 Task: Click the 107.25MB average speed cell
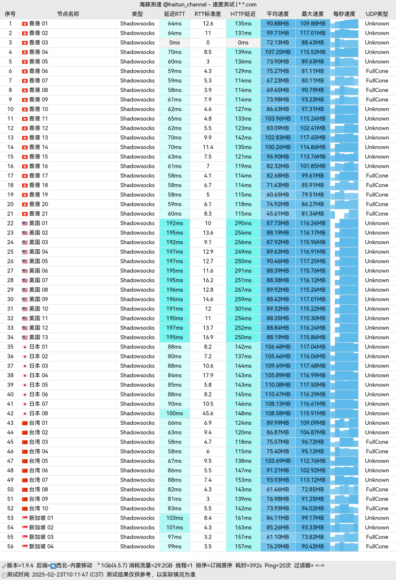pyautogui.click(x=278, y=52)
